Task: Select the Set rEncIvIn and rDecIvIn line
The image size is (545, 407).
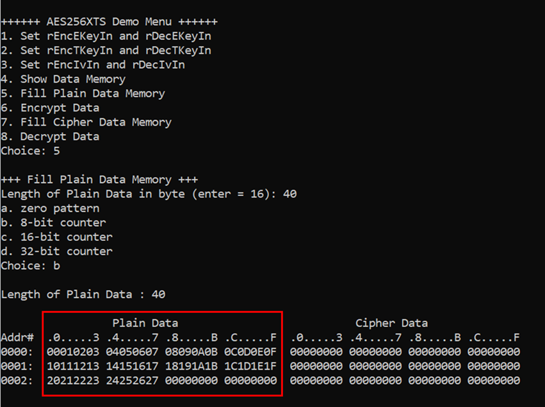Action: (x=93, y=65)
